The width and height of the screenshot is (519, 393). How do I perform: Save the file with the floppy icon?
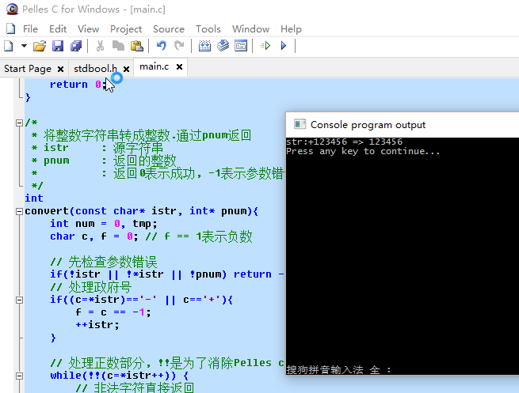(x=58, y=46)
